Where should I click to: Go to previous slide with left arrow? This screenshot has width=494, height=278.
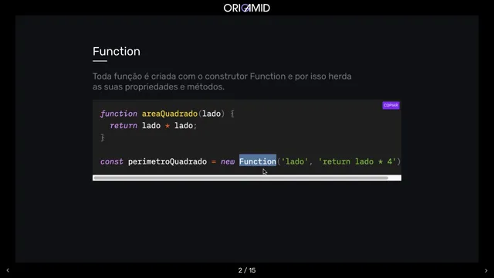click(8, 270)
